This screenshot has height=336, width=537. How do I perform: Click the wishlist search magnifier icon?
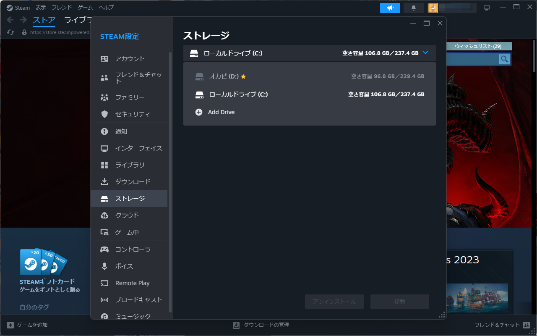(503, 59)
